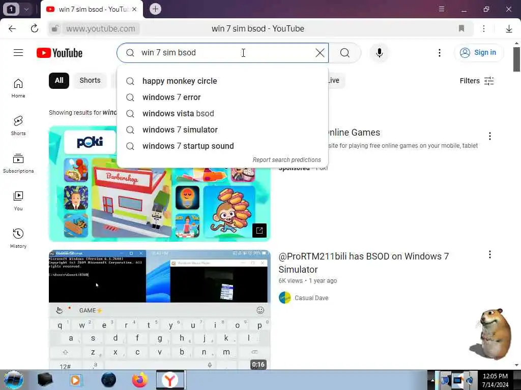The height and width of the screenshot is (390, 521).
Task: Open media player taskbar icon
Action: click(75, 380)
